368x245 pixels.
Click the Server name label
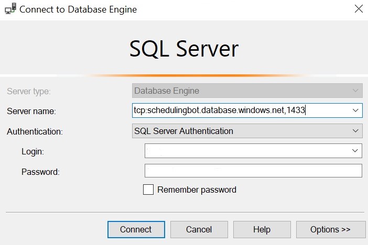31,111
